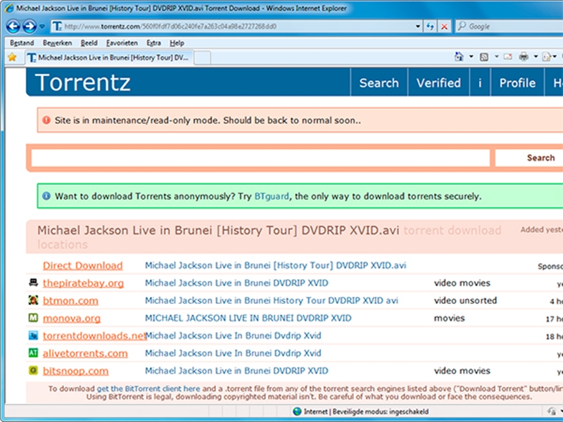Click the monova.org green M favicon
563x422 pixels.
tap(33, 318)
